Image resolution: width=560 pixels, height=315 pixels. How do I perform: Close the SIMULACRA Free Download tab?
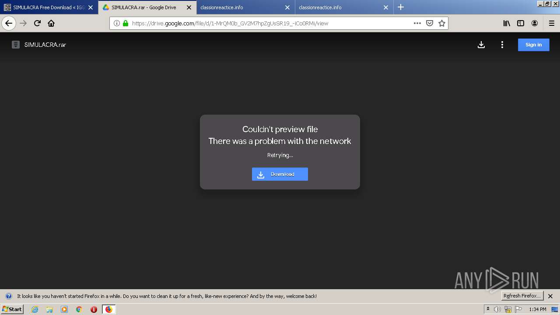tap(91, 7)
